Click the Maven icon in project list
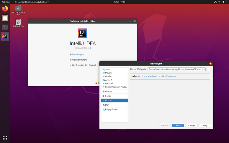Viewport: 229px width, 143px height. 104,73
